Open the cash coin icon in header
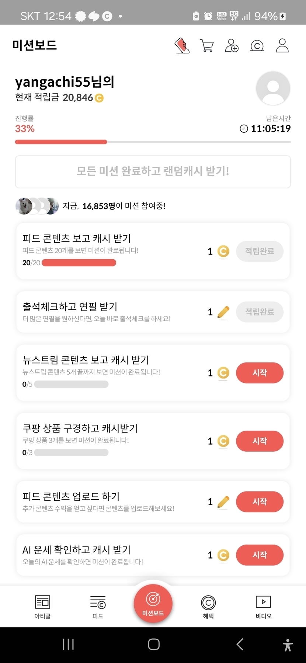The image size is (306, 663). (x=257, y=46)
